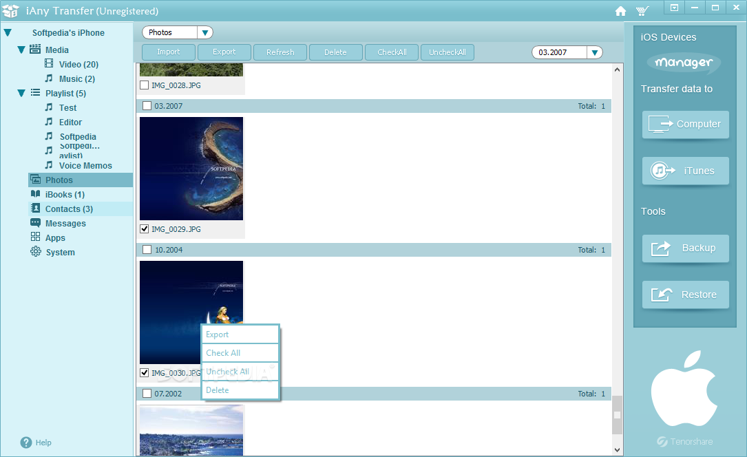Click the manager logo badge
The height and width of the screenshot is (457, 747).
684,63
